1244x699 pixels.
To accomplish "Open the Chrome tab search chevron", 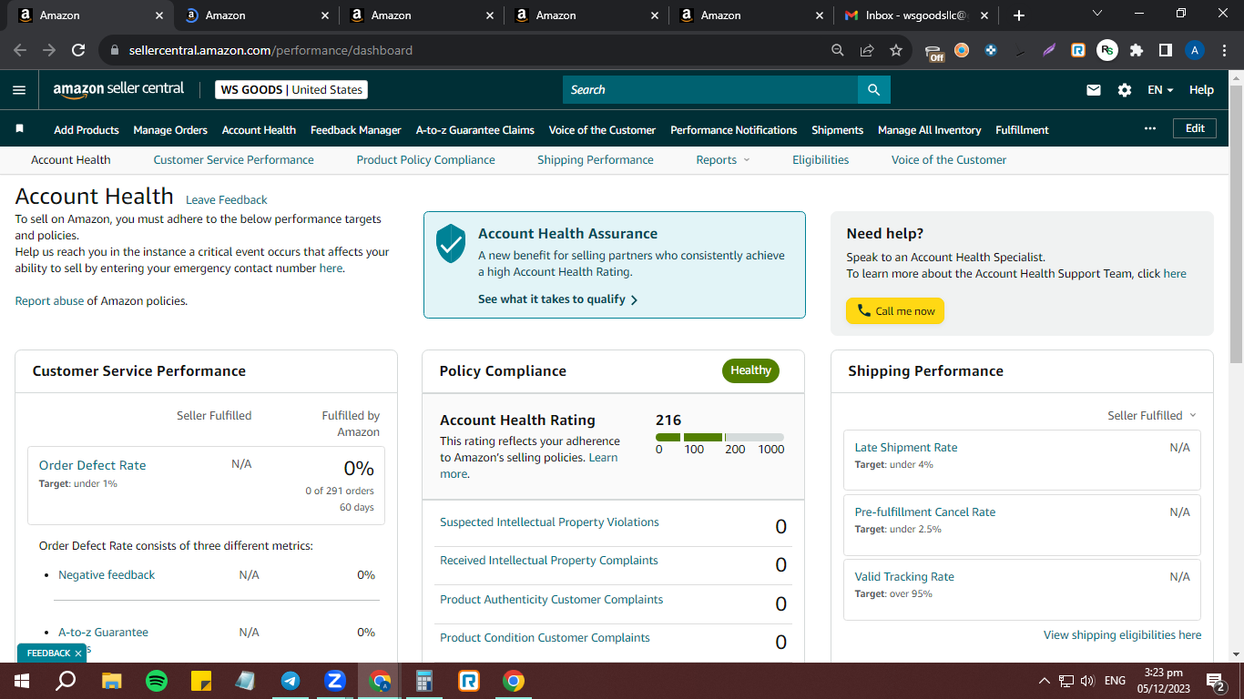I will click(1096, 14).
